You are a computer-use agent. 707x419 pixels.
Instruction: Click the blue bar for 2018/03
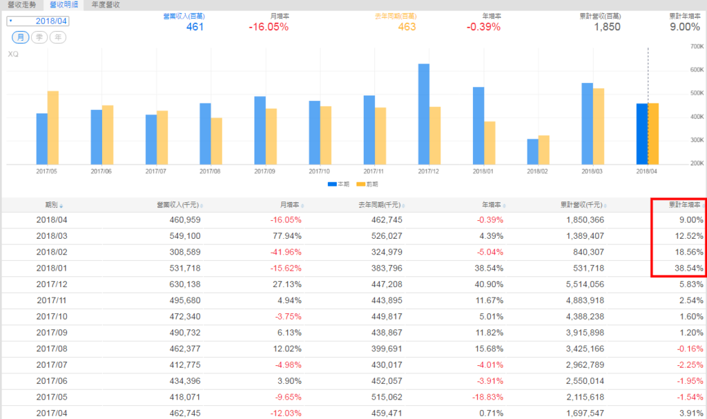point(587,124)
